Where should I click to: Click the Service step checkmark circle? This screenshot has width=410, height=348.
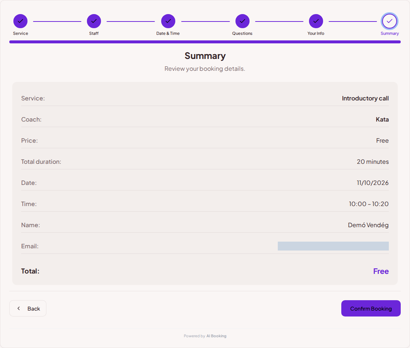tap(20, 21)
